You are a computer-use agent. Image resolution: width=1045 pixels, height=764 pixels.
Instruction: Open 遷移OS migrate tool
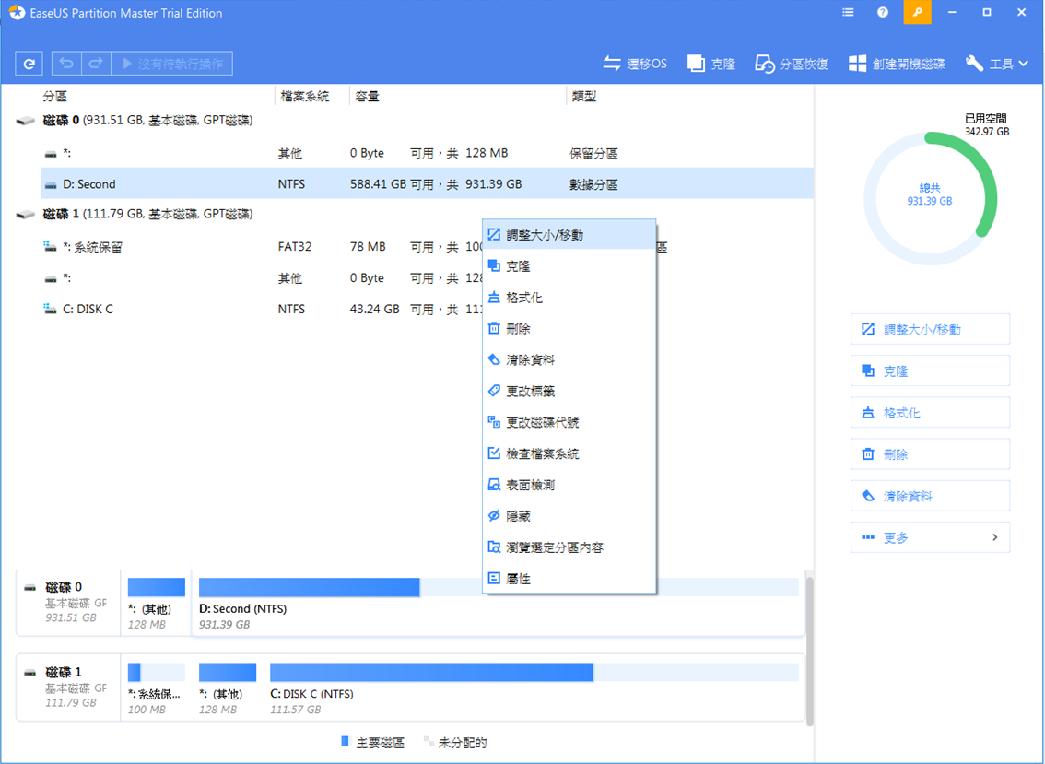click(x=634, y=64)
